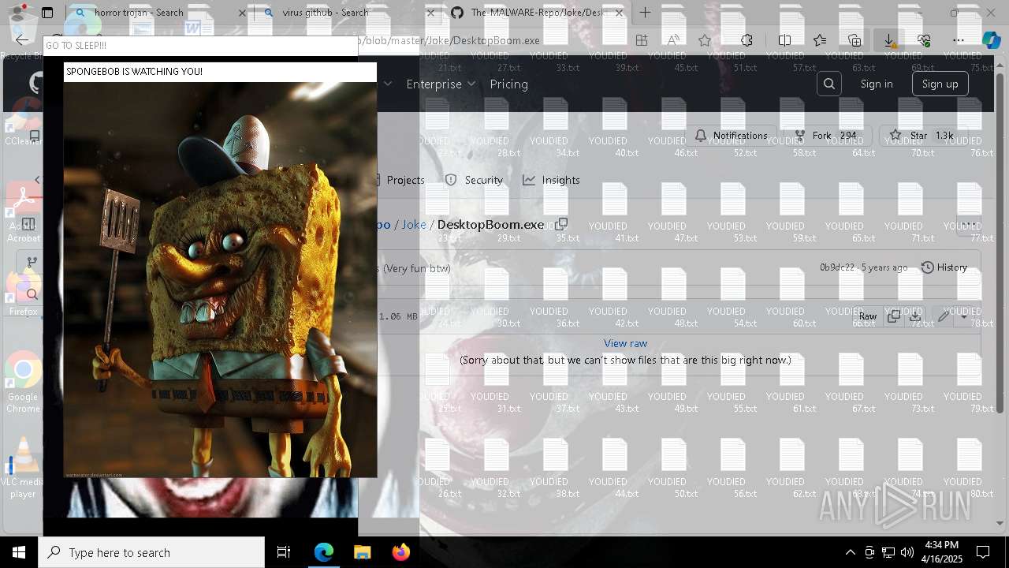Open the Pricing link in GitHub header
1009x568 pixels.
tap(508, 84)
